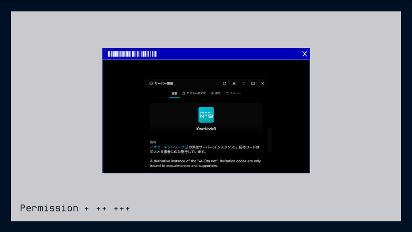Close the blue-framed window with white X
The width and height of the screenshot is (412, 232).
pyautogui.click(x=304, y=54)
